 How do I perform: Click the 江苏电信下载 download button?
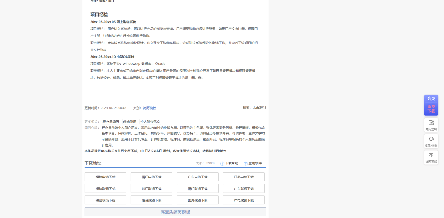244,177
